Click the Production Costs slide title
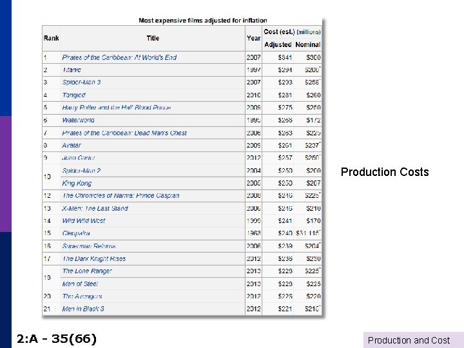464x348 pixels. (x=385, y=172)
